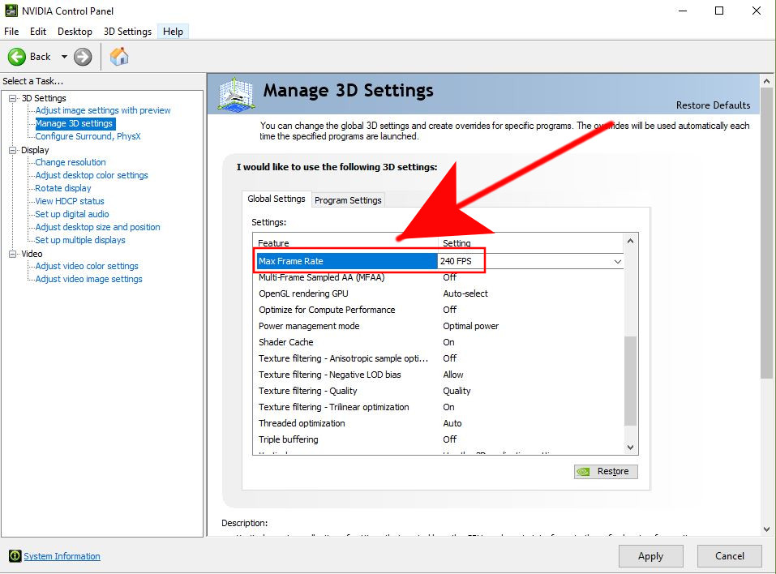Click the main page scrollbar thumb
The image size is (776, 574).
click(766, 233)
